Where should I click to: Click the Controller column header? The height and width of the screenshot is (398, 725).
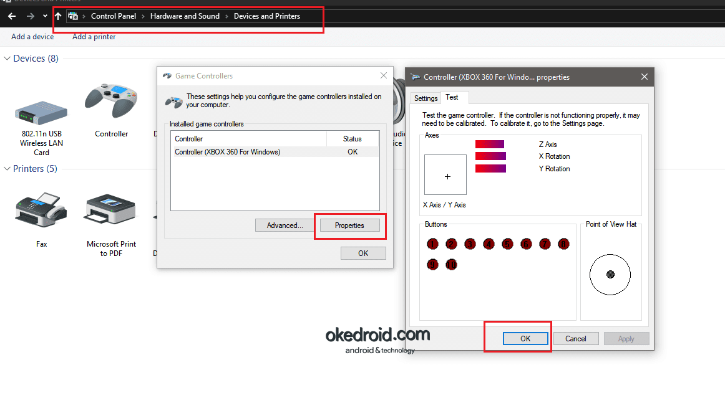coord(249,139)
